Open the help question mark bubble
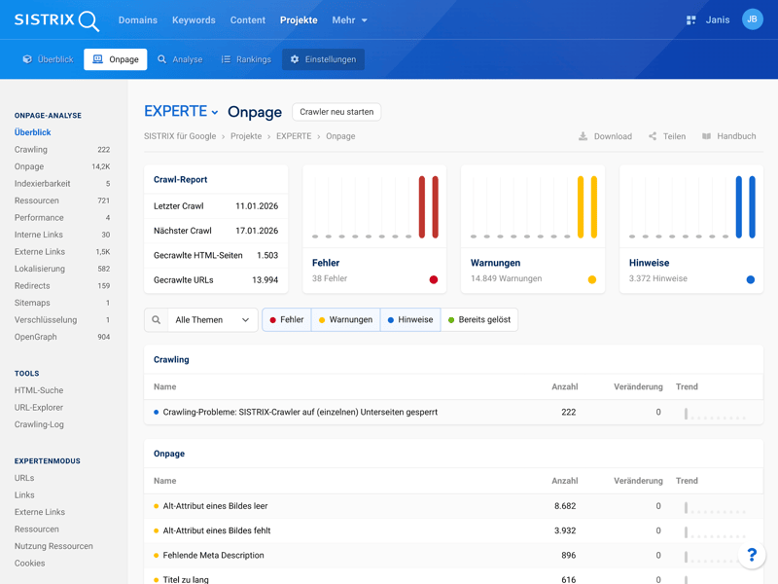 751,555
